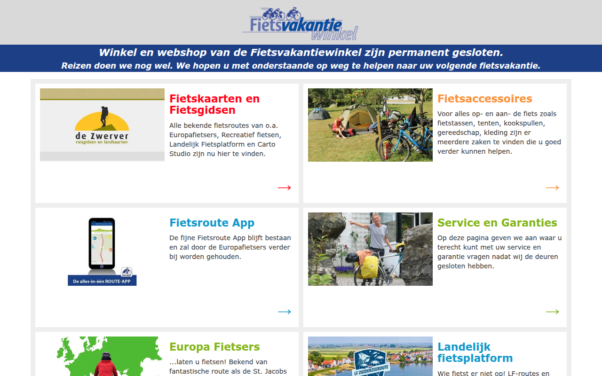Click the blue arrow in Fietsroute App card

(x=285, y=312)
